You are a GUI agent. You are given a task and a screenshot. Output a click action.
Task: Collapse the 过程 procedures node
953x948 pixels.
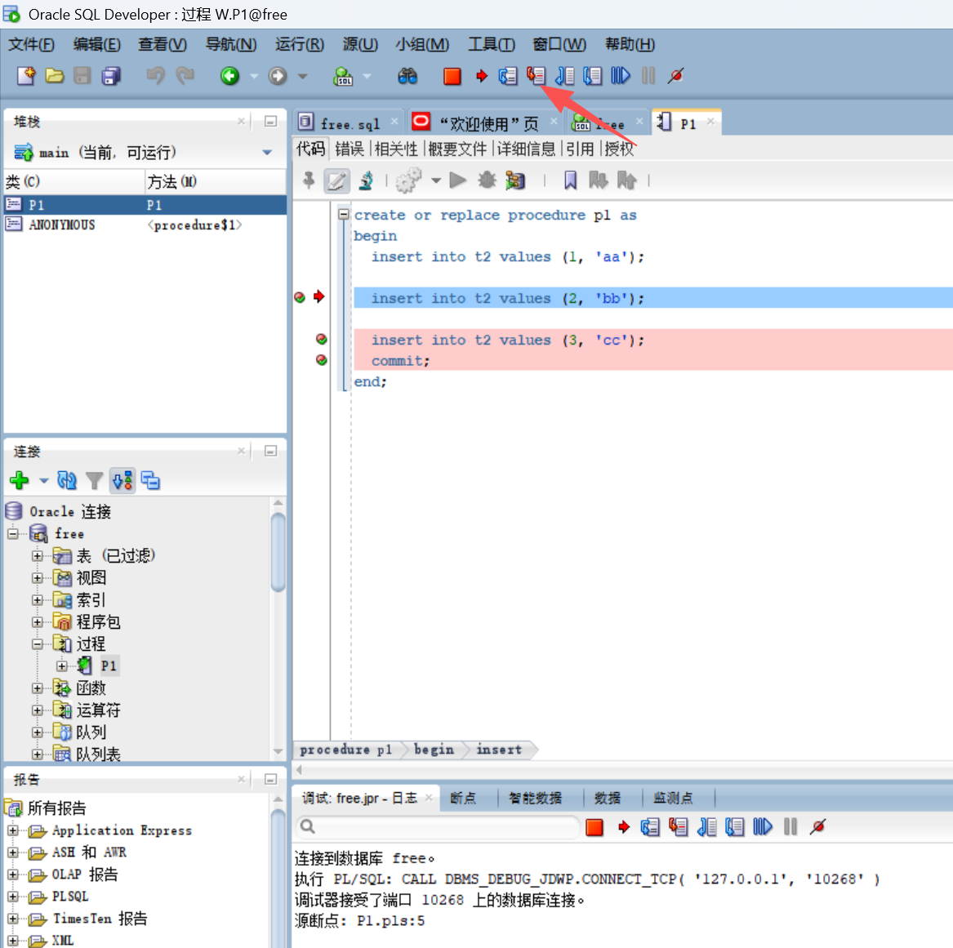coord(38,644)
